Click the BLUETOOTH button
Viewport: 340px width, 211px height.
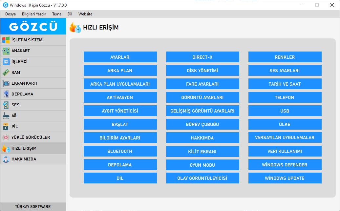tap(120, 151)
